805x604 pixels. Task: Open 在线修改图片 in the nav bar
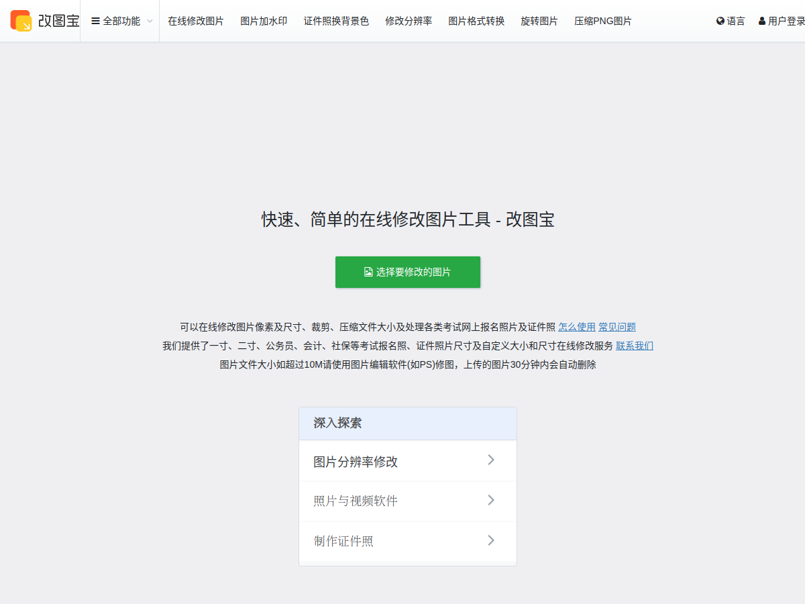196,21
